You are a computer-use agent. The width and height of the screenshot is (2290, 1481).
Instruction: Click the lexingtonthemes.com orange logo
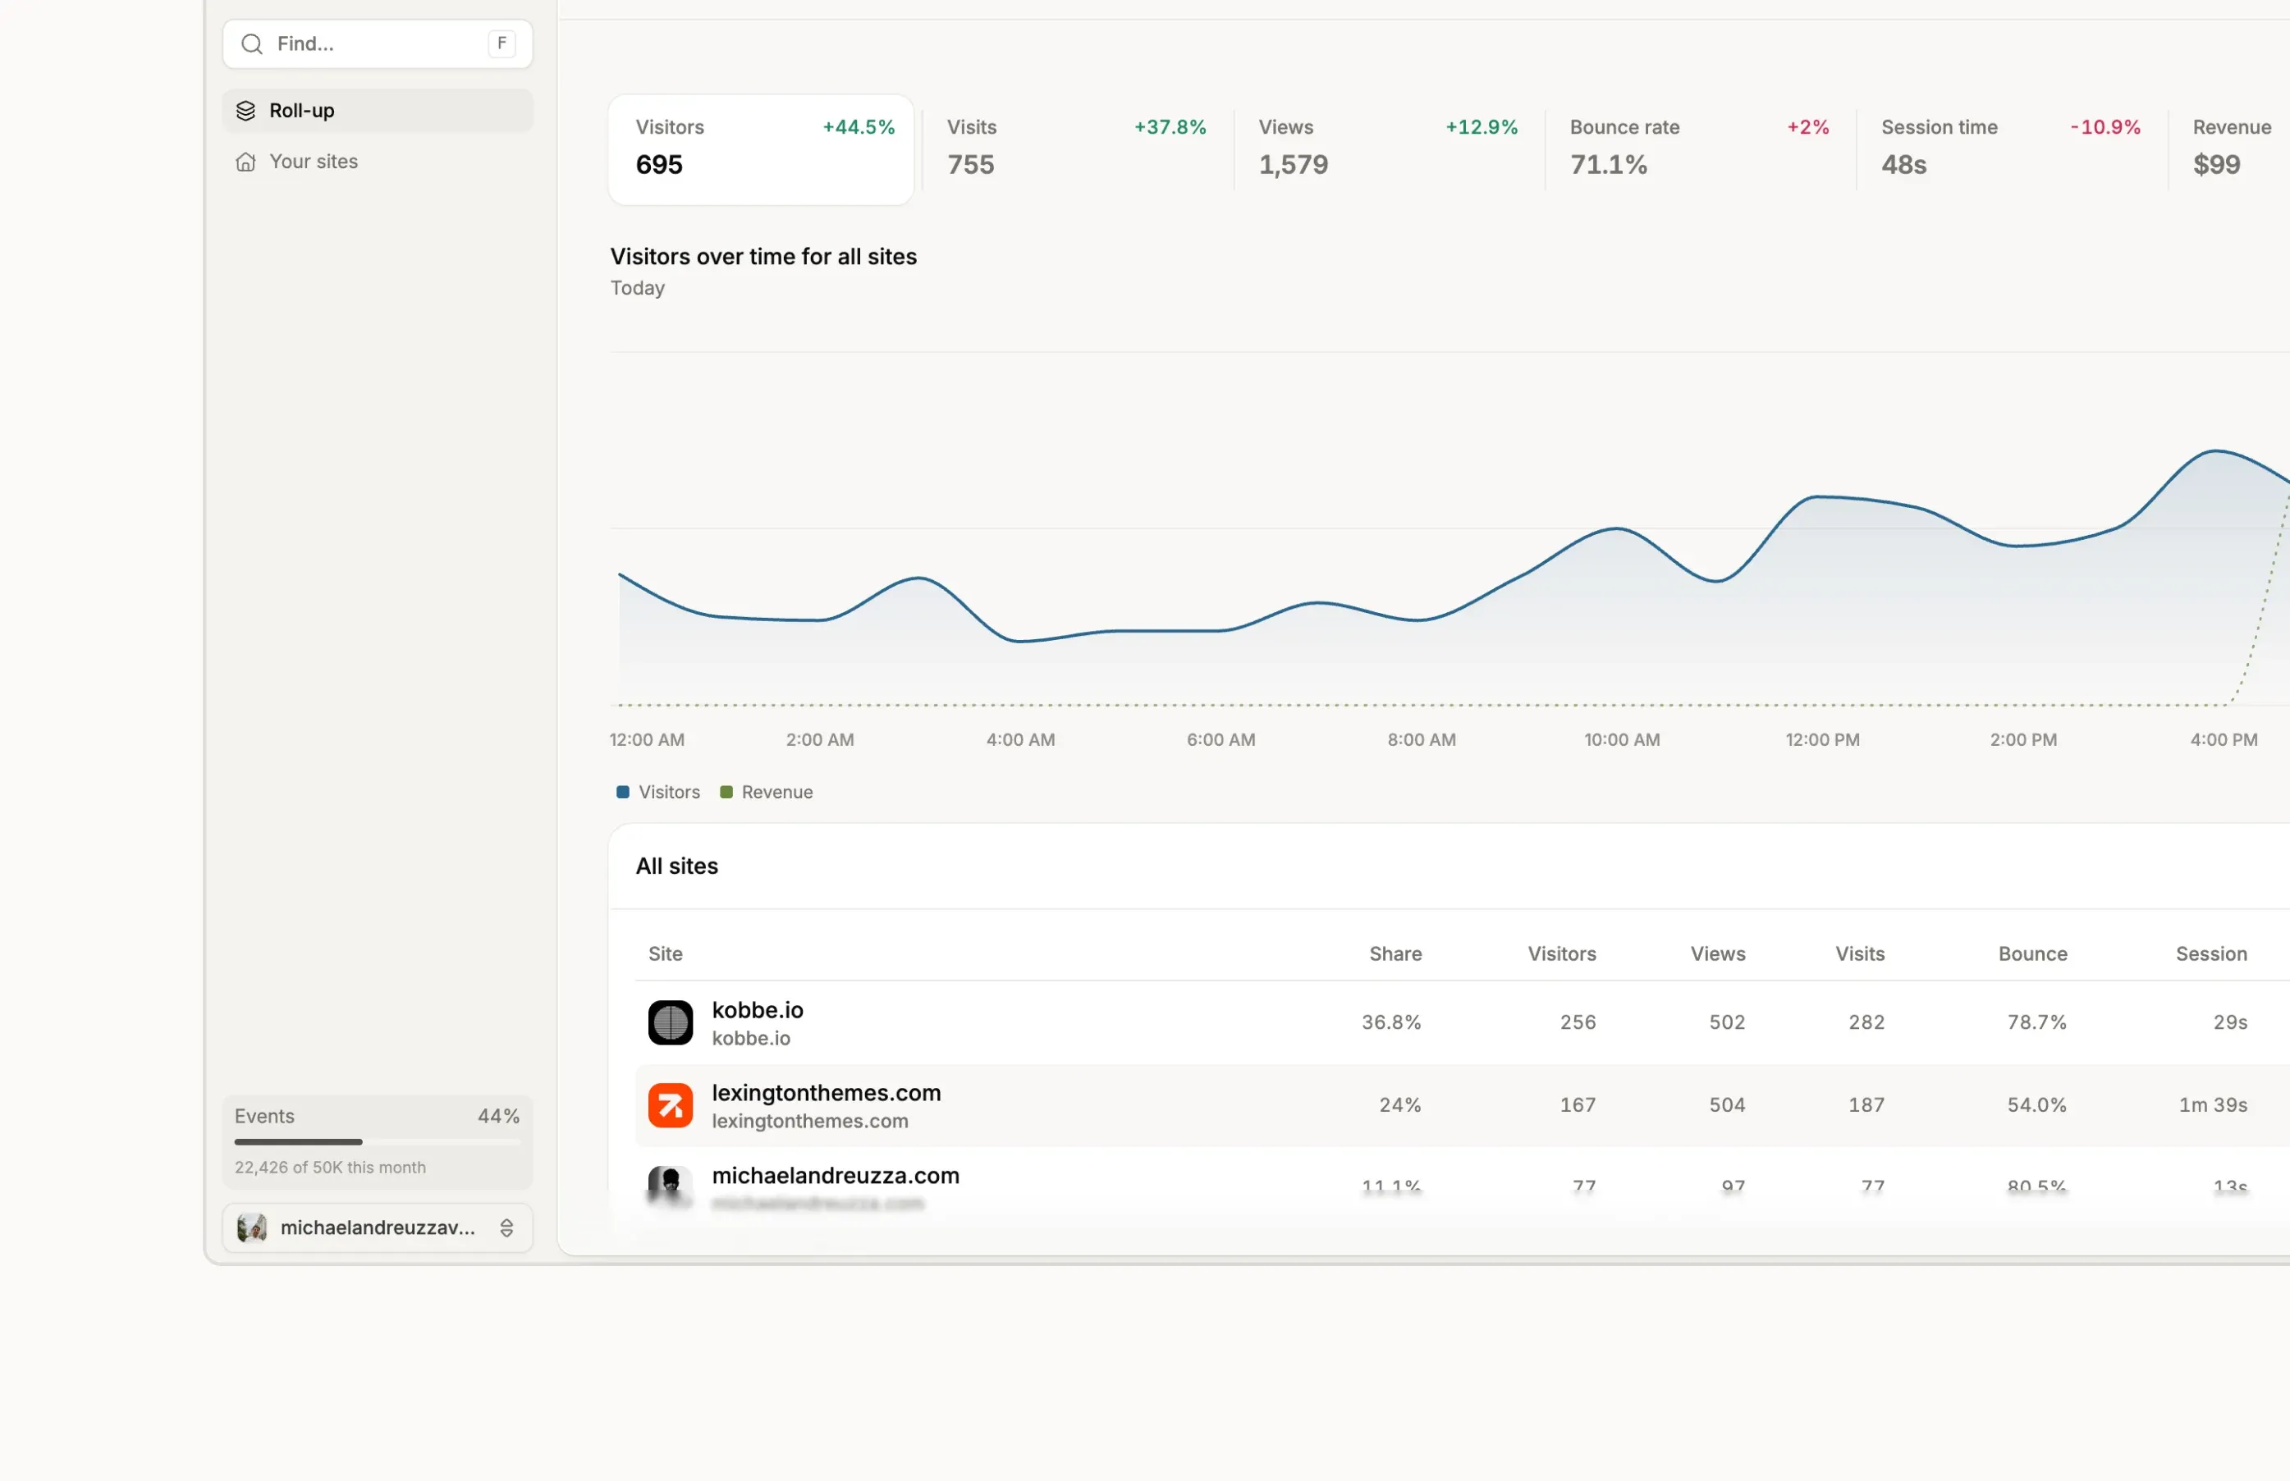671,1105
